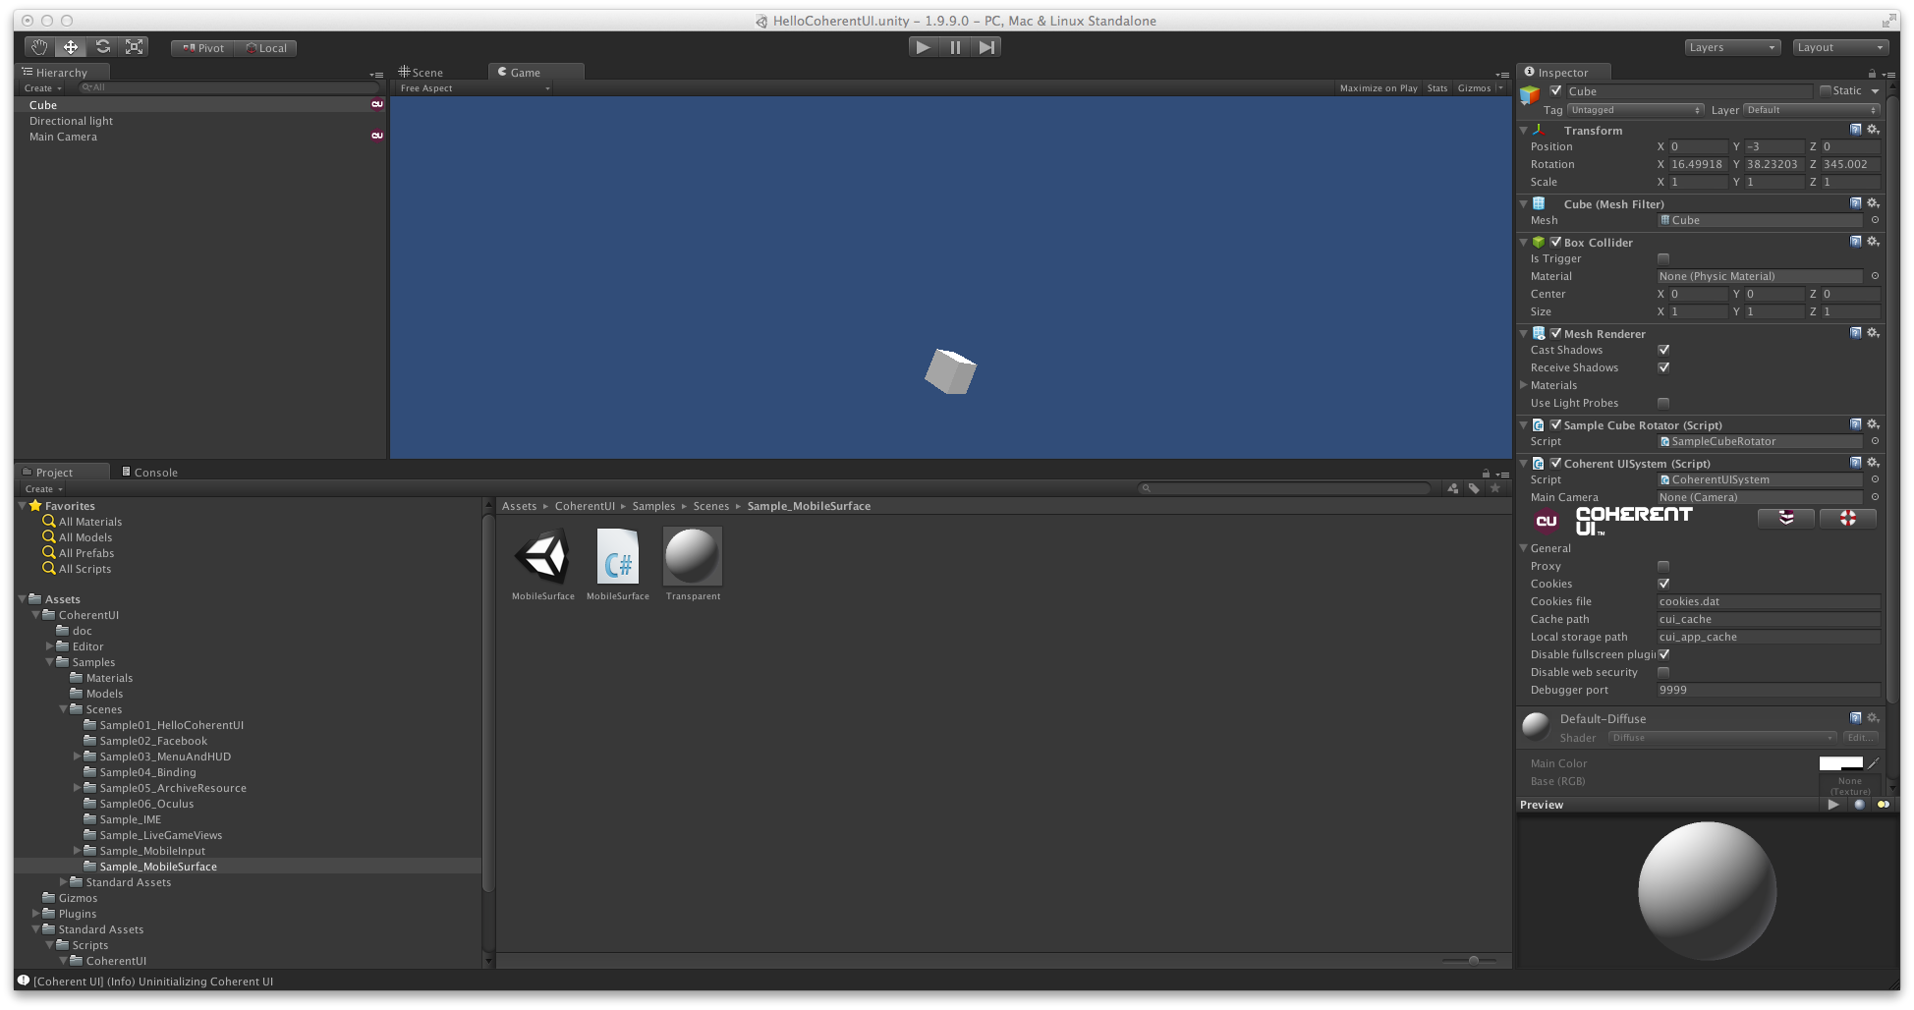
Task: Start Play mode
Action: coord(923,47)
